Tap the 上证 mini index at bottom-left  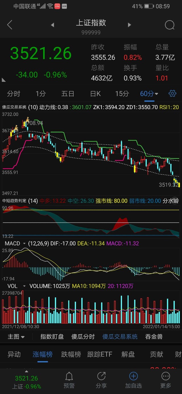tap(26, 382)
